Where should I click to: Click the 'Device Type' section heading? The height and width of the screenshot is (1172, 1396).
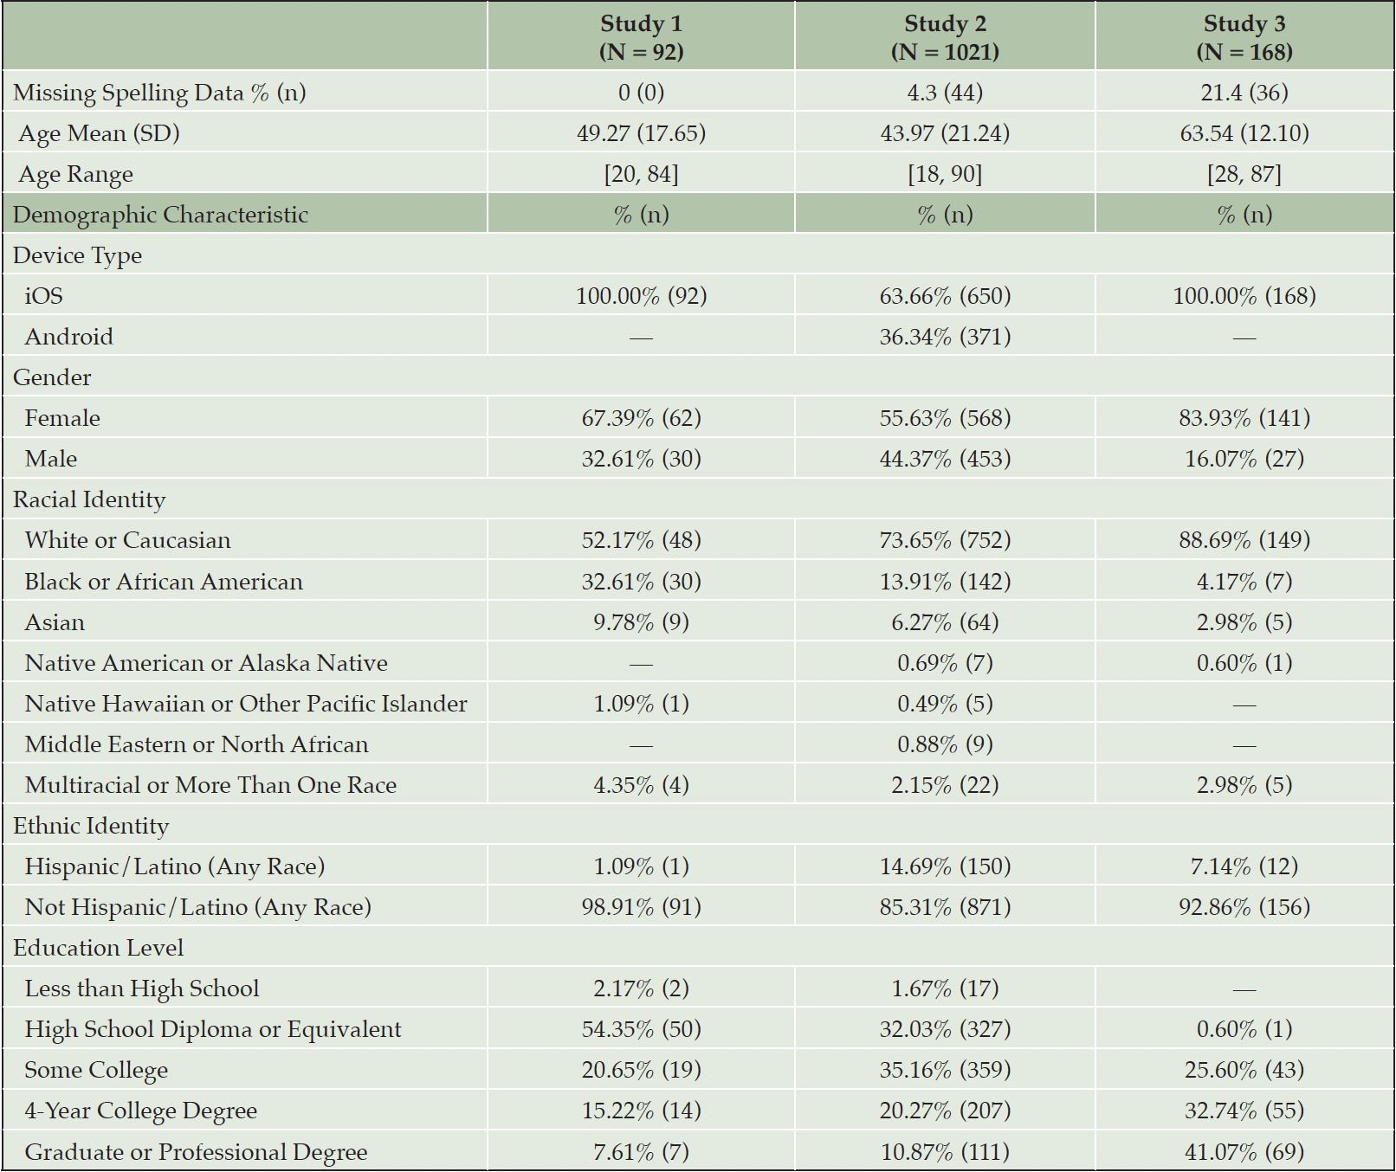(77, 255)
